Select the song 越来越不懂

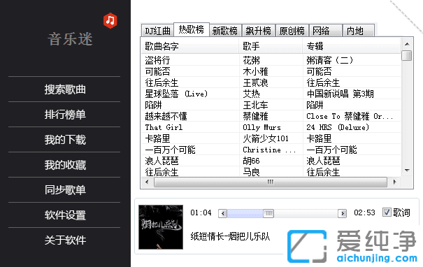166,116
